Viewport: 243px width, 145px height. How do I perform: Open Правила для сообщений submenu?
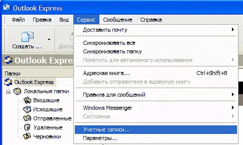[156, 95]
